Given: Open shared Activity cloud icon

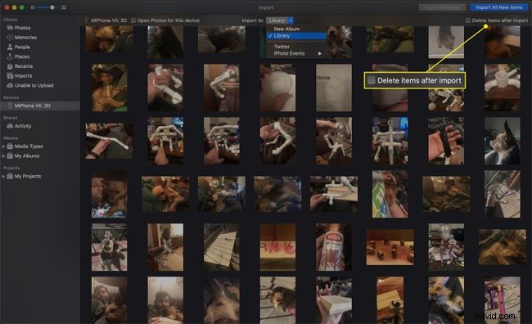Looking at the screenshot, I should (x=10, y=126).
